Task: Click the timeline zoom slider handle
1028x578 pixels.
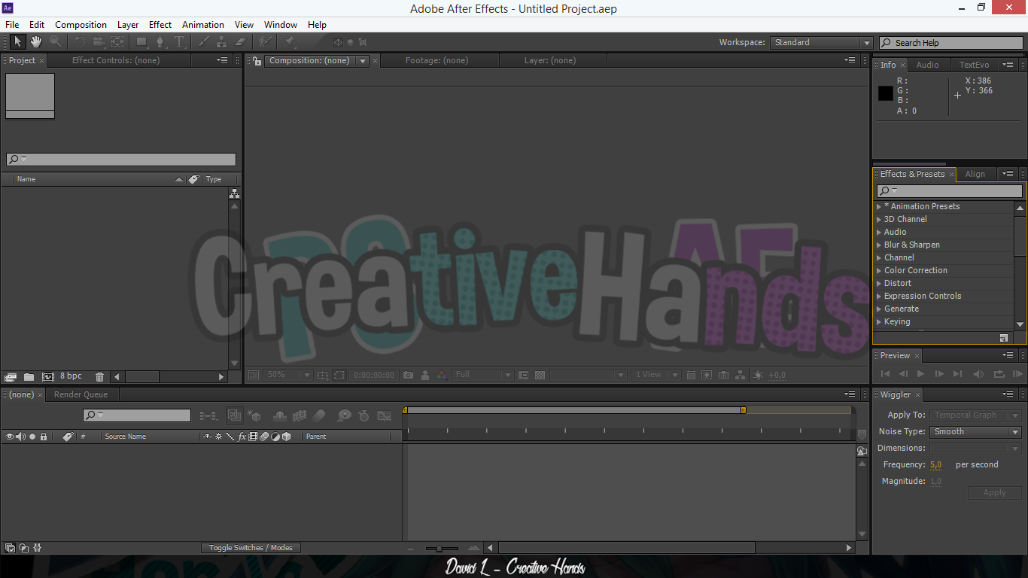Action: click(439, 549)
